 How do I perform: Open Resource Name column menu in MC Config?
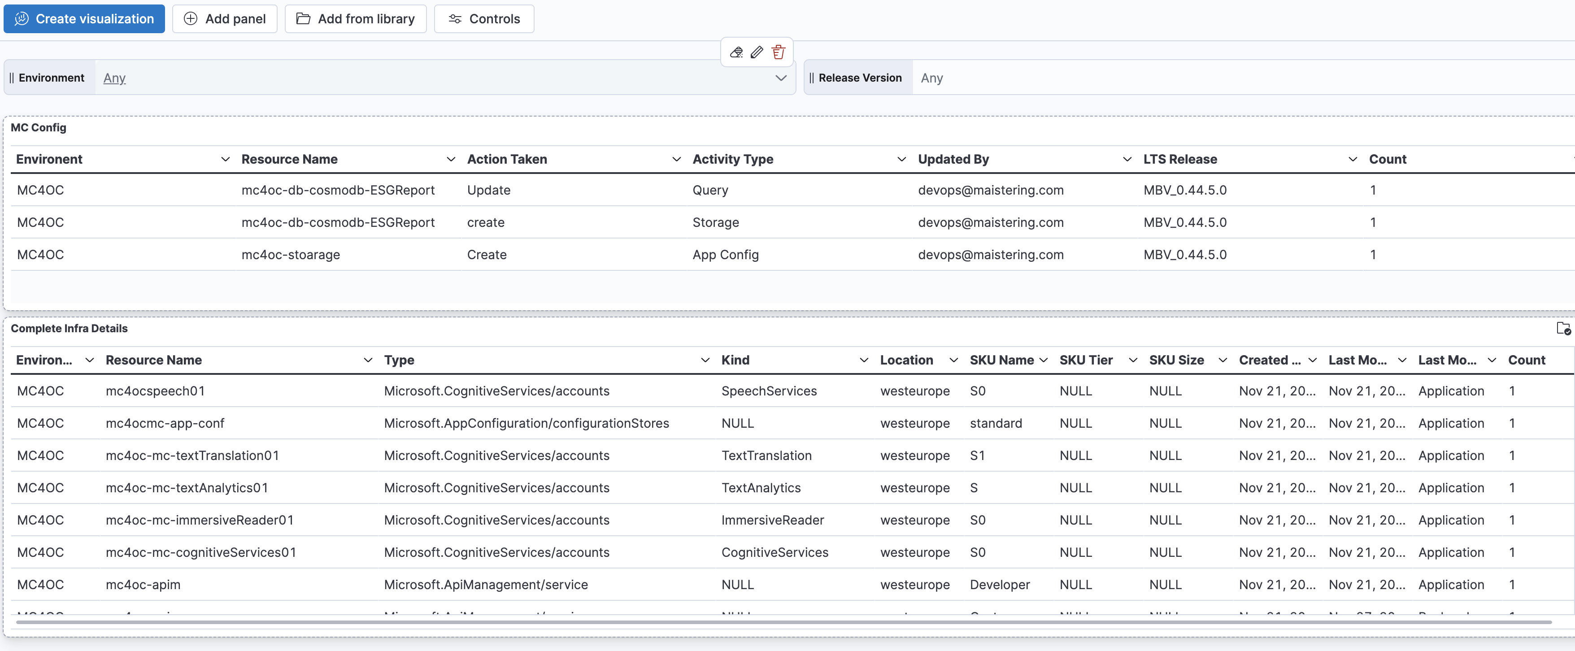451,160
